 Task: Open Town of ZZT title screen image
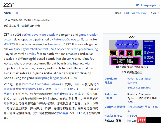point(132,52)
